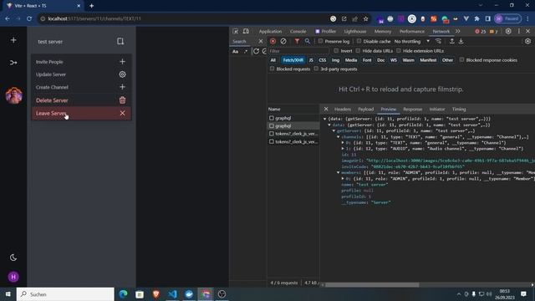535x301 pixels.
Task: Open the Timing tab of the request
Action: tap(459, 110)
